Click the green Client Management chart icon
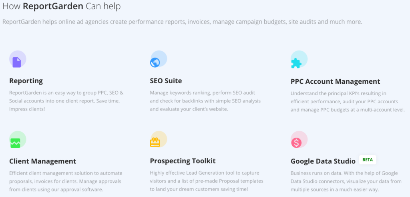 click(x=15, y=143)
